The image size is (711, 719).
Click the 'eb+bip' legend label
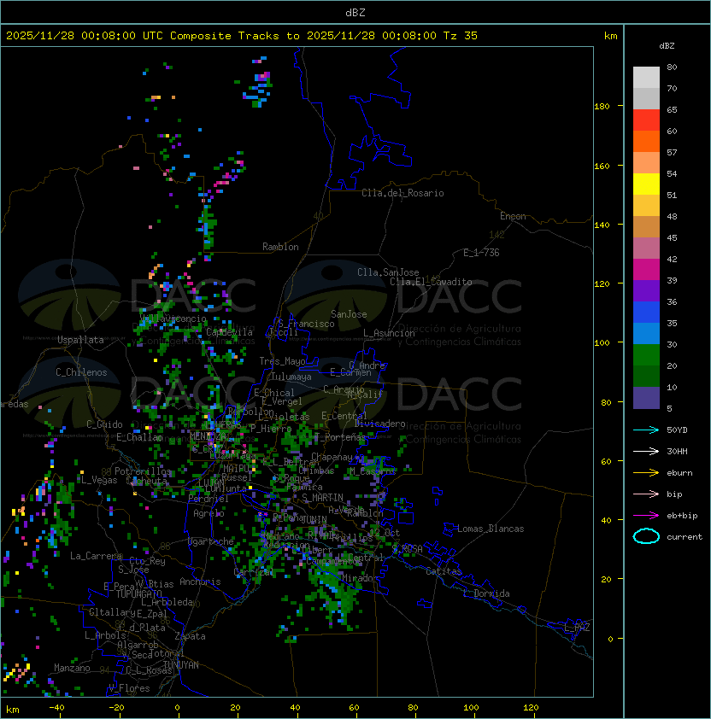point(682,516)
